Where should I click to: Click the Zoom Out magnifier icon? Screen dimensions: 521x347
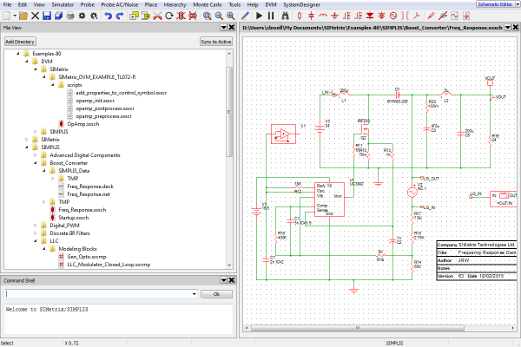[219, 16]
